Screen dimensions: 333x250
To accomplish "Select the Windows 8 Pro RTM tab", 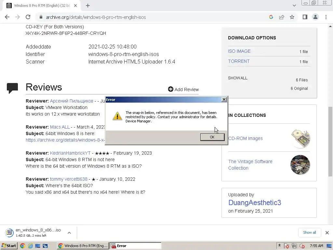I will pos(42,6).
